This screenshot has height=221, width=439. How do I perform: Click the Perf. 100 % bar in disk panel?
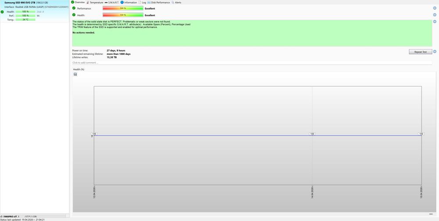25,16
